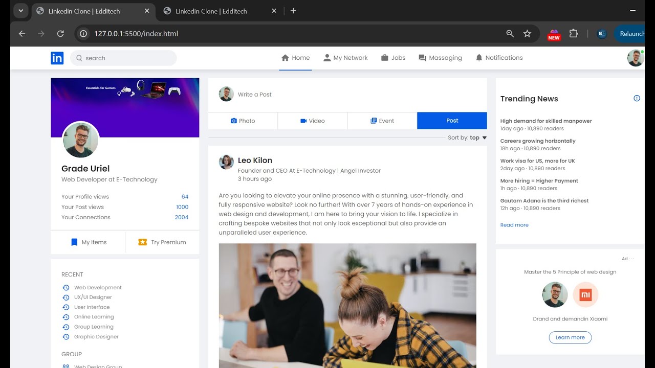
Task: Open a new browser tab
Action: pyautogui.click(x=293, y=11)
